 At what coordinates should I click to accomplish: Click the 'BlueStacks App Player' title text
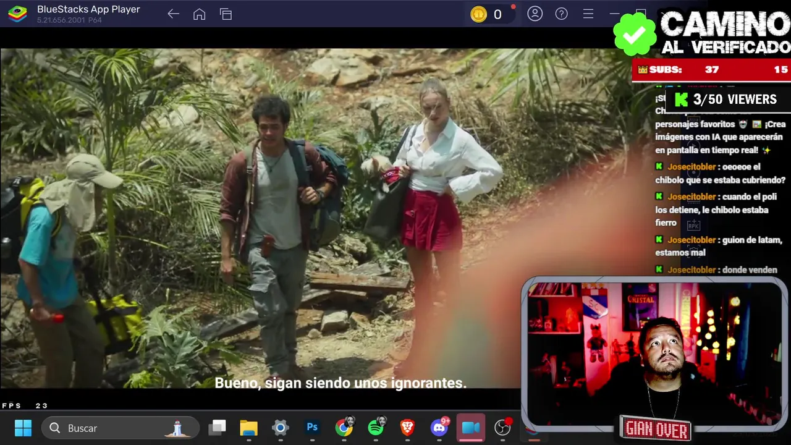[x=88, y=9]
